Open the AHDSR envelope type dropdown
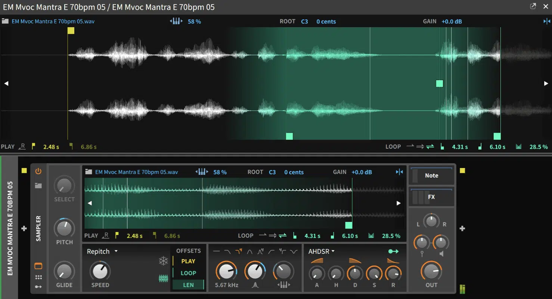Image resolution: width=552 pixels, height=299 pixels. tap(322, 251)
